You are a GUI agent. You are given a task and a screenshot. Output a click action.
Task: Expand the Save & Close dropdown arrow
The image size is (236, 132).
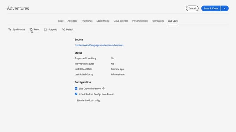click(225, 8)
